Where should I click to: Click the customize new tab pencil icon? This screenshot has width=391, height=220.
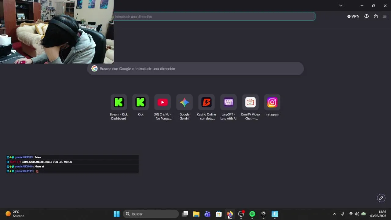click(381, 198)
